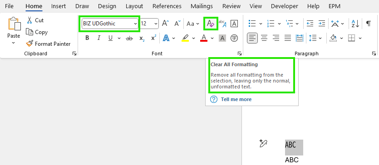Toggle bold formatting

point(87,38)
